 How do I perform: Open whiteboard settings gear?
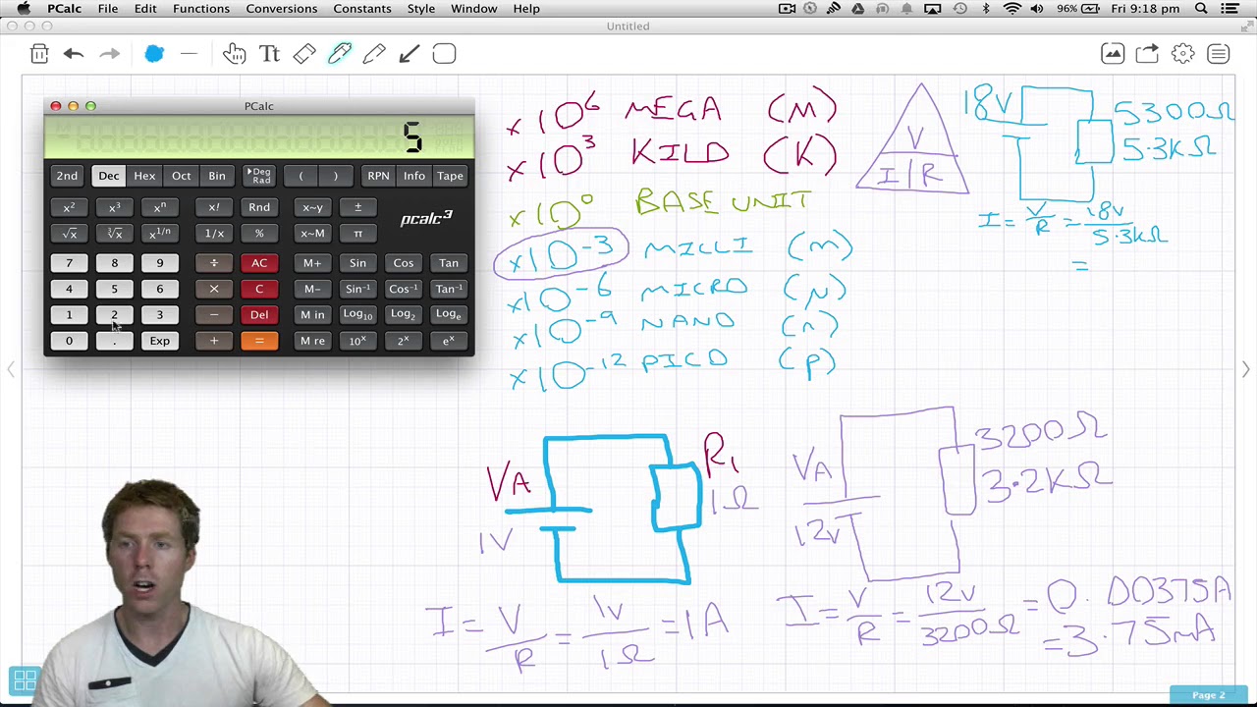pyautogui.click(x=1182, y=54)
